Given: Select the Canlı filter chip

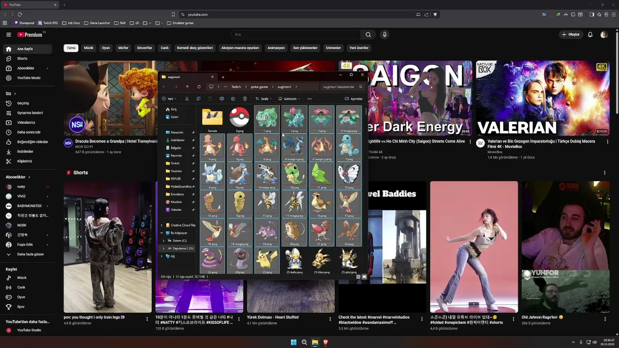Looking at the screenshot, I should point(164,48).
